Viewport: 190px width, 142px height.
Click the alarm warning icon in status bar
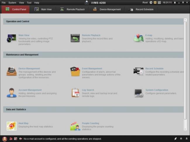coord(5,139)
